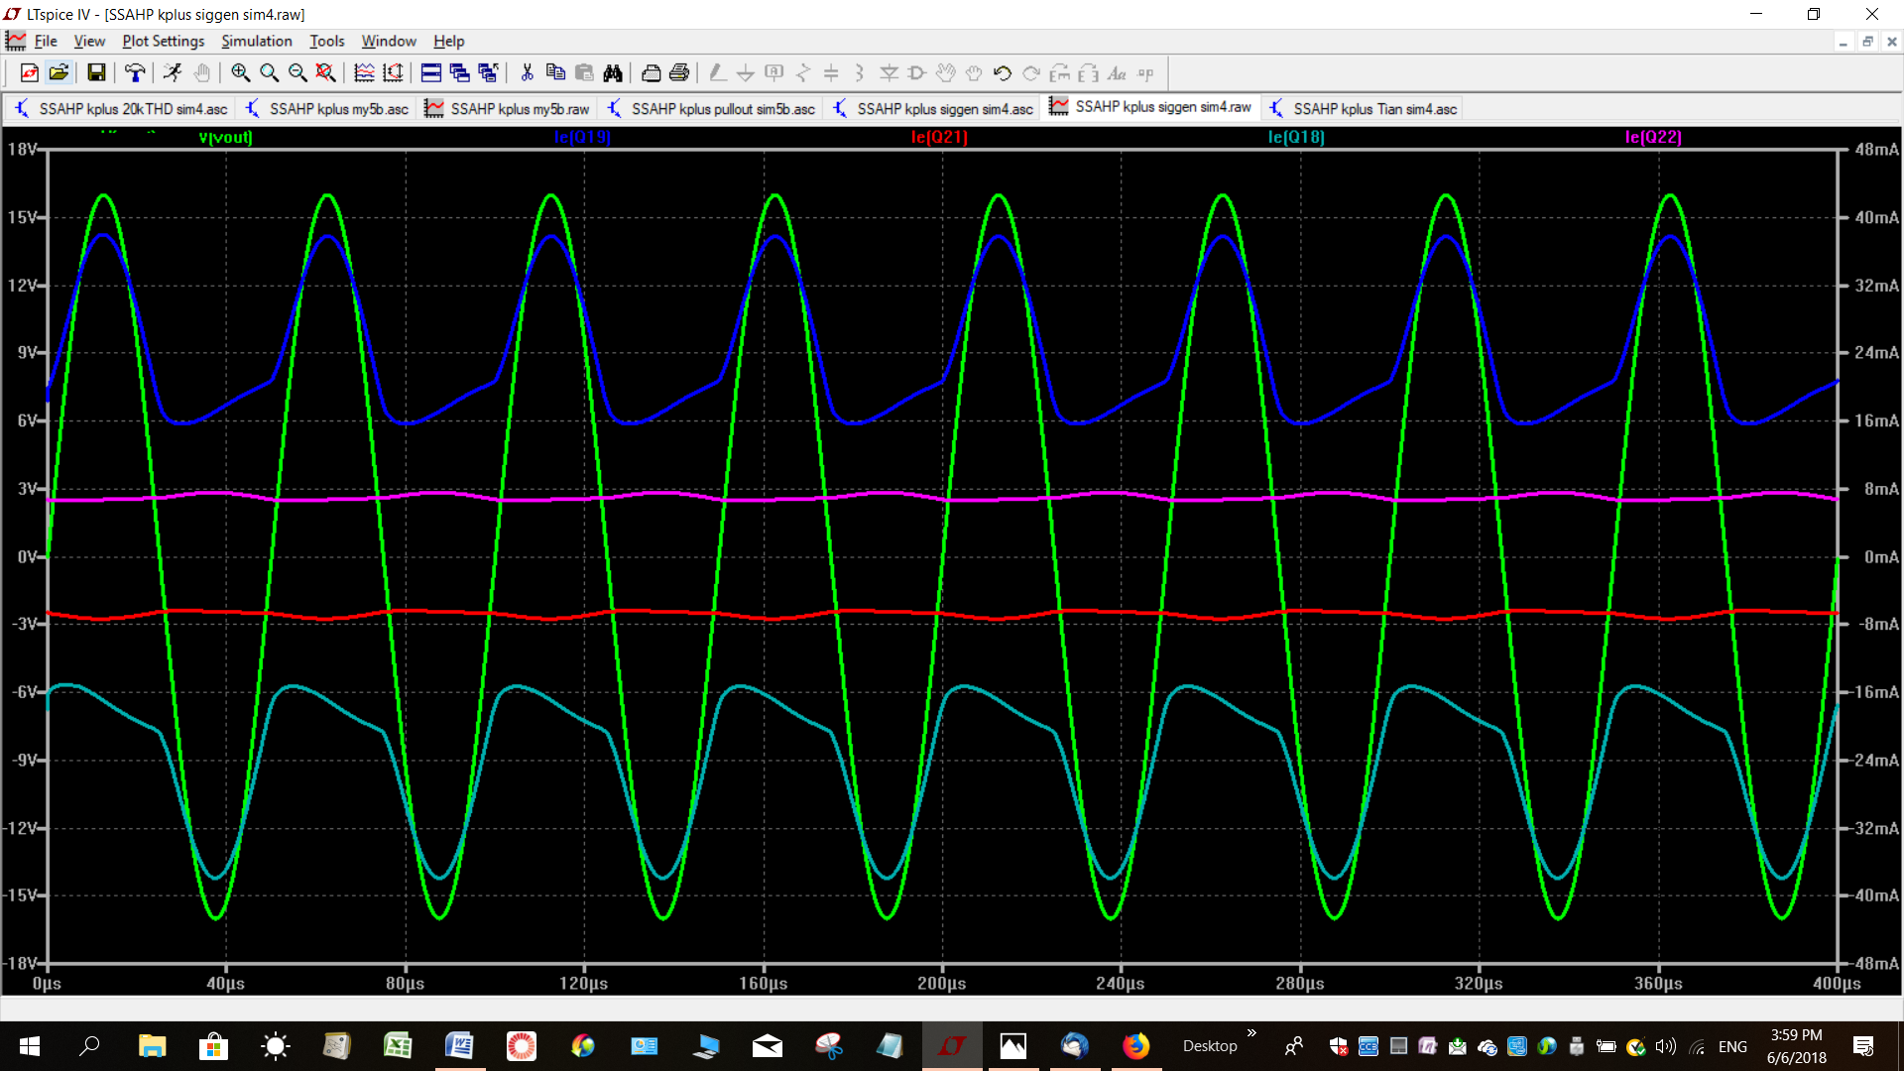Click the Cut scissors icon

[x=527, y=72]
